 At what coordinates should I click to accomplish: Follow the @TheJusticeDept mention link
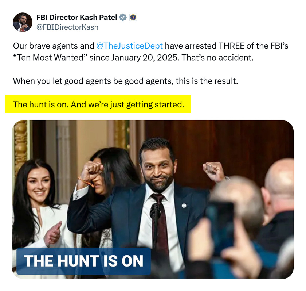pos(129,46)
